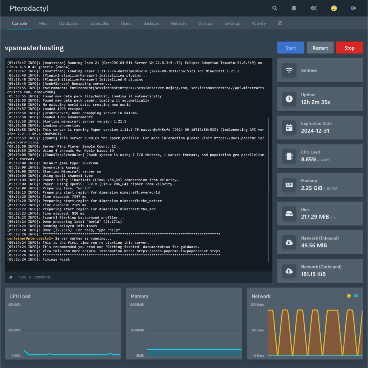The image size is (368, 368).
Task: Click the Network inbound download icon
Action: pyautogui.click(x=289, y=242)
